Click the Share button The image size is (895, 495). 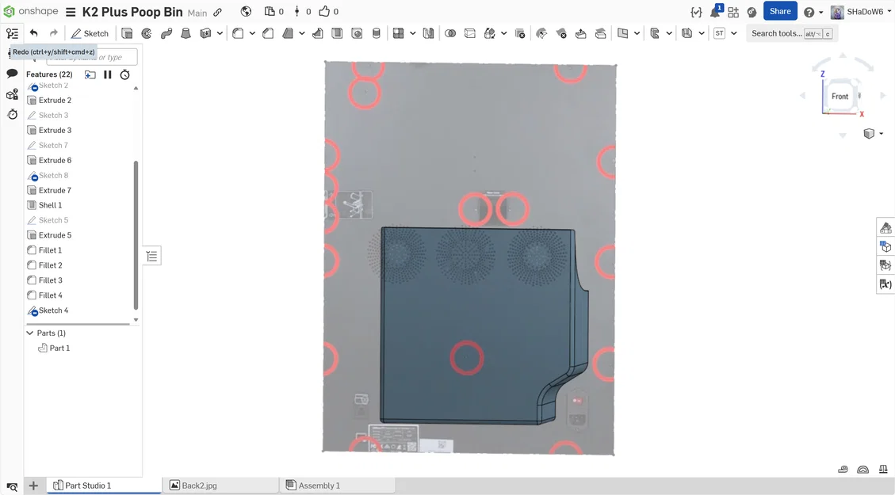tap(780, 11)
